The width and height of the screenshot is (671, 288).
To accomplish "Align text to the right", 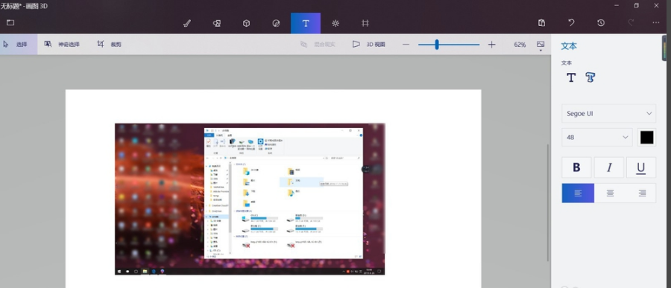I will point(642,193).
